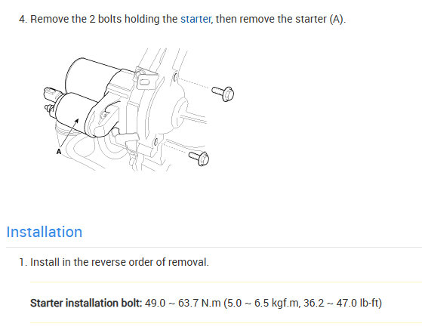Click the "(A)" reference ending step 4
422x330 pixels.
pos(336,20)
